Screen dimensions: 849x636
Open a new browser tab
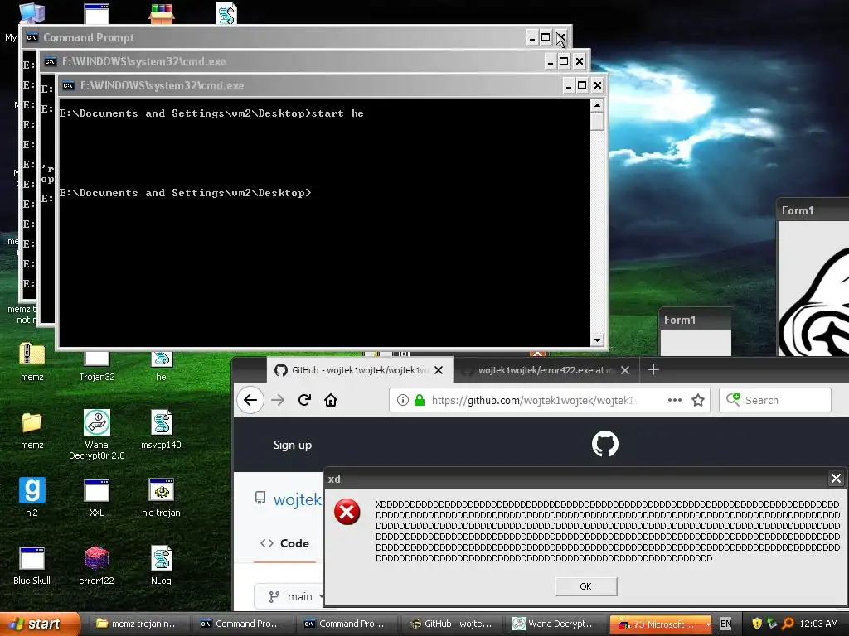coord(653,369)
